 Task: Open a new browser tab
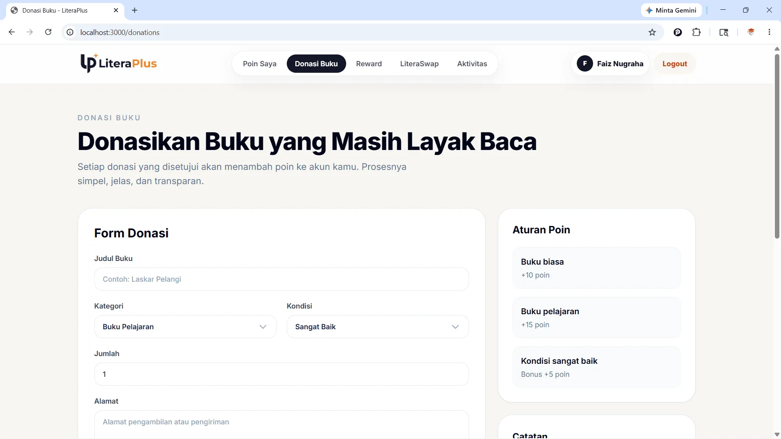click(x=135, y=10)
